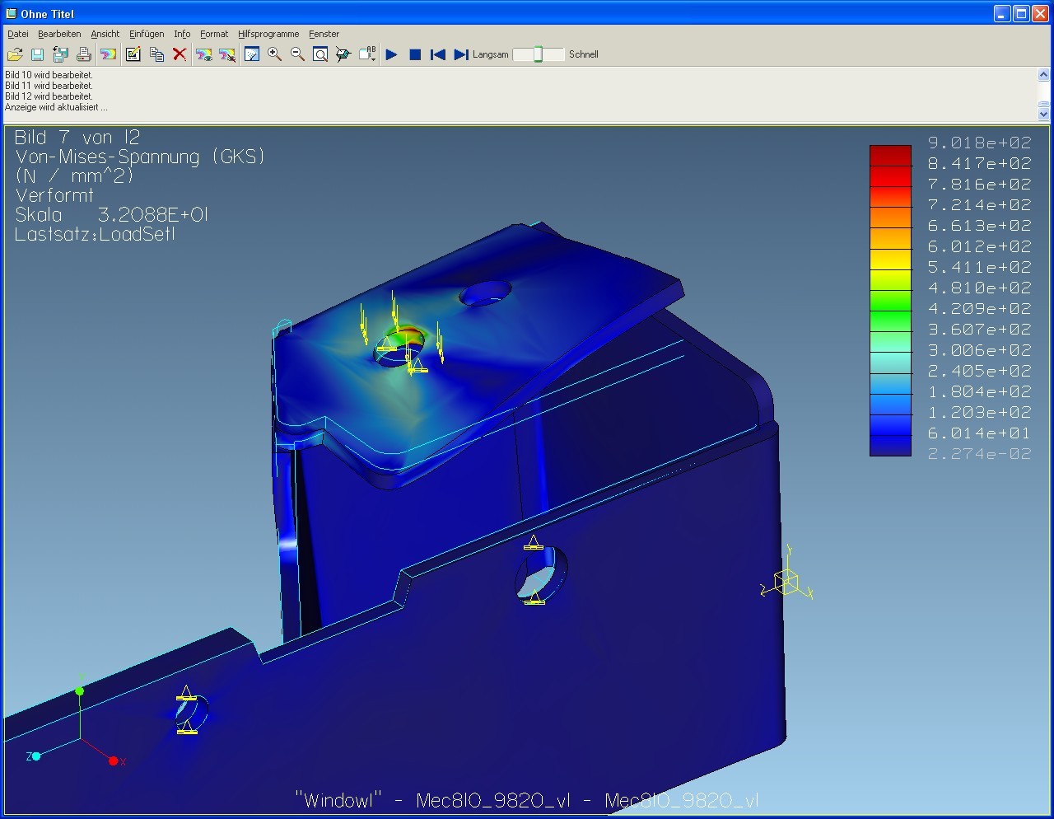Click legend value 9.018e+02
This screenshot has width=1054, height=819.
(x=979, y=143)
